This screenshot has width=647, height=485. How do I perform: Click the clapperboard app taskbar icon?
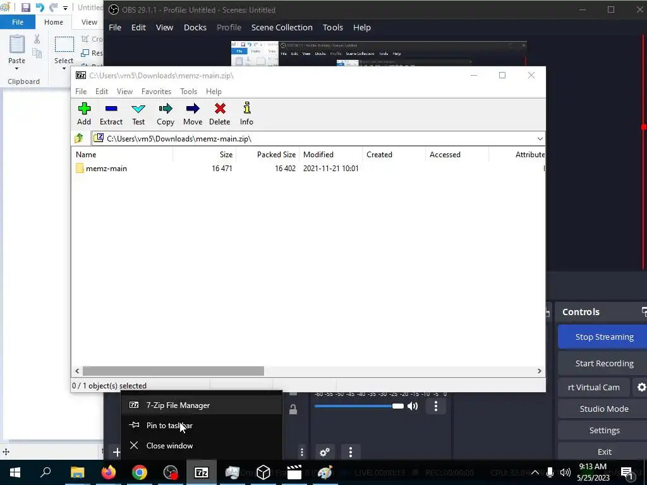[294, 472]
